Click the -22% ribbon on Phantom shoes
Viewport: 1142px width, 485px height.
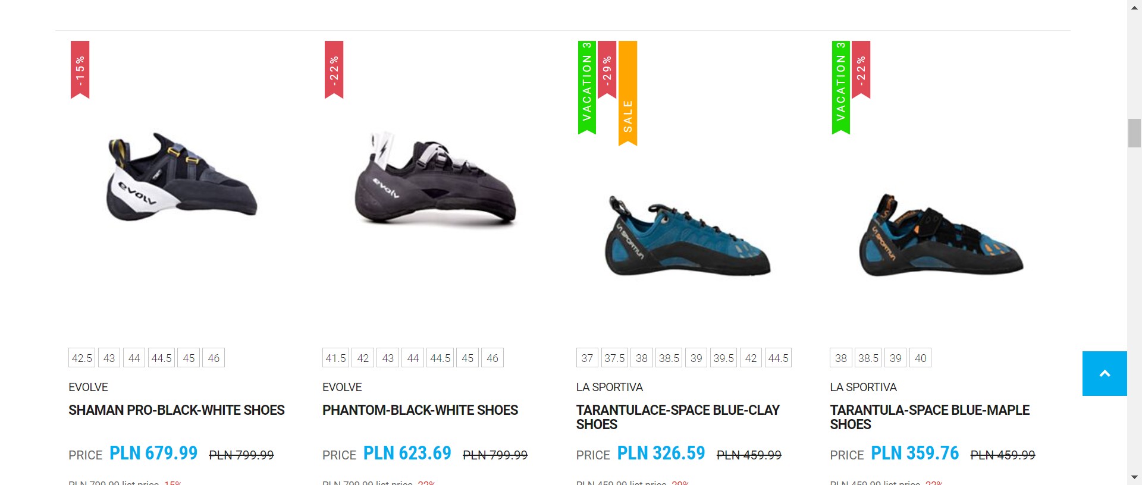[334, 70]
